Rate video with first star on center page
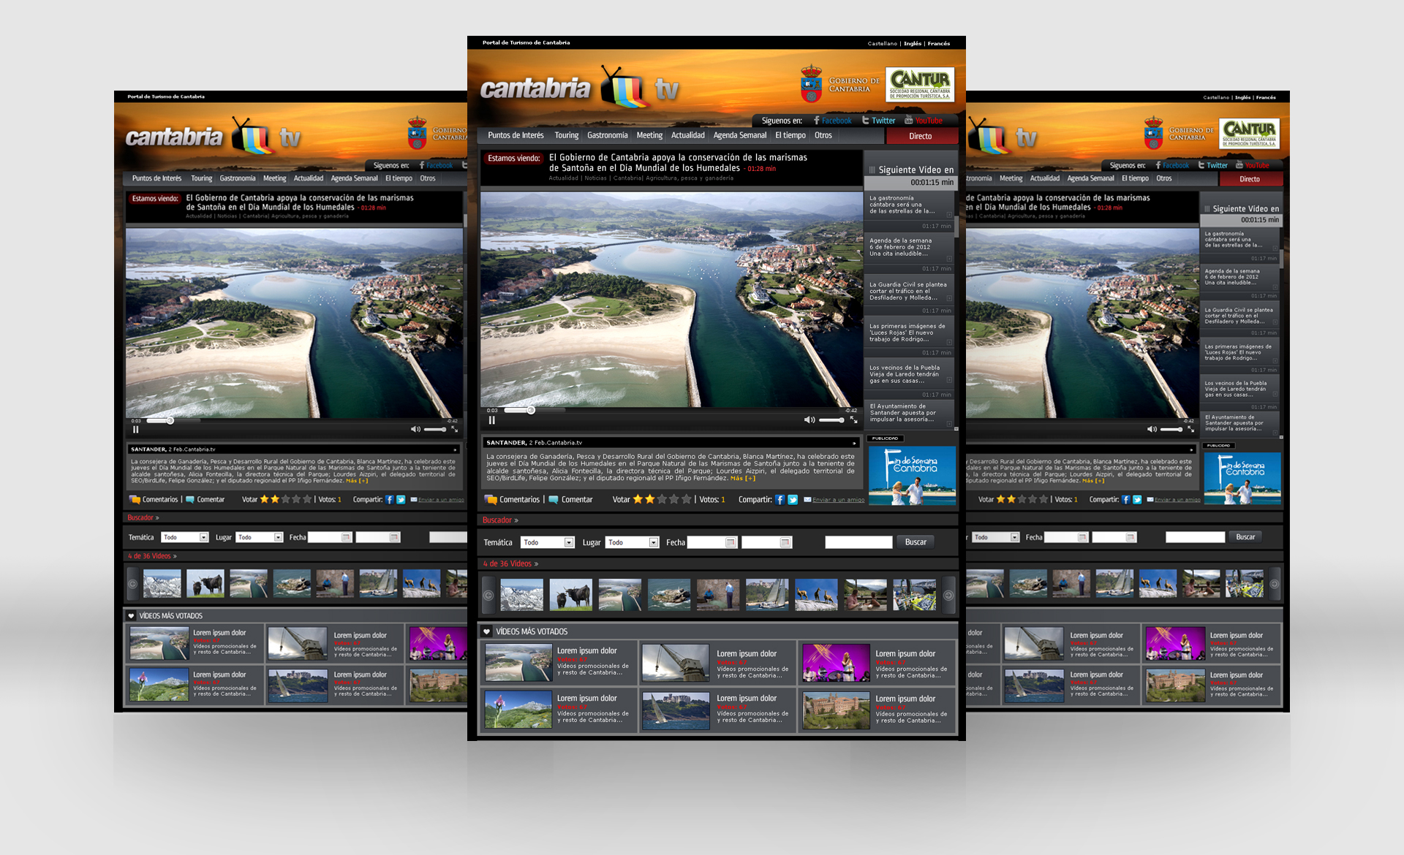Image resolution: width=1404 pixels, height=855 pixels. (638, 499)
